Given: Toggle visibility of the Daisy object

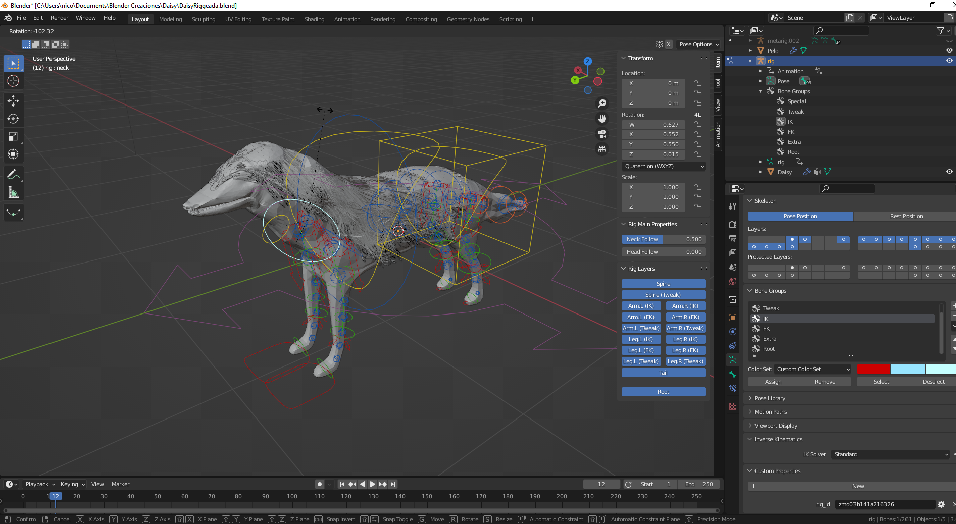Looking at the screenshot, I should pyautogui.click(x=949, y=172).
